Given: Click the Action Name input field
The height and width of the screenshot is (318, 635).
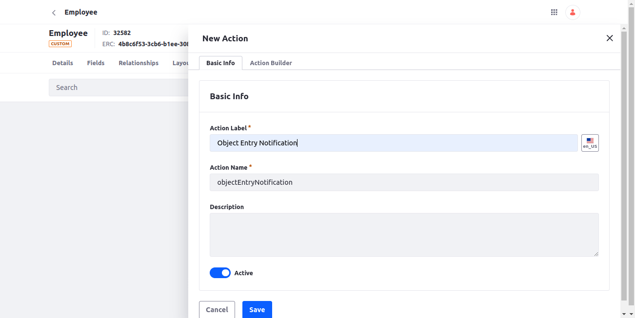Looking at the screenshot, I should tap(404, 182).
